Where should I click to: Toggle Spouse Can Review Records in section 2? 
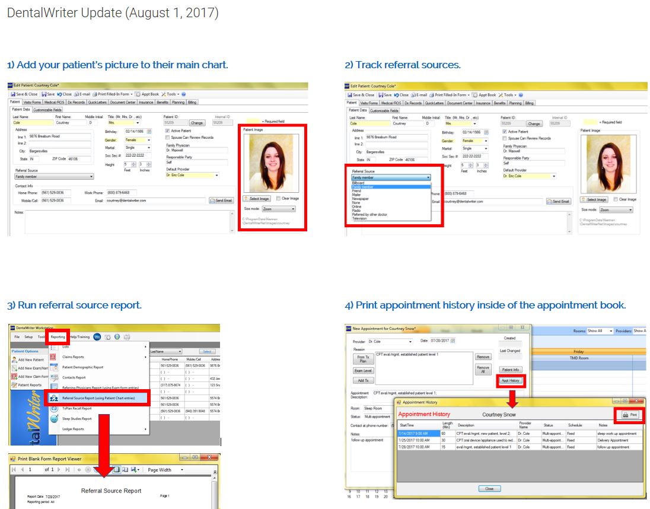(x=505, y=138)
